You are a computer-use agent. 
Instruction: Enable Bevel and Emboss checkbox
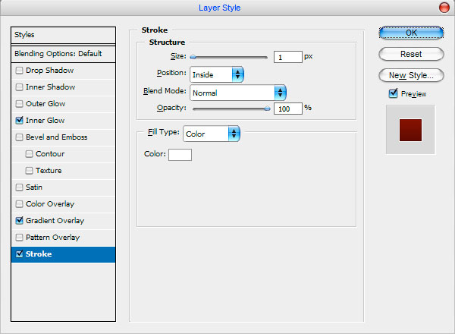point(19,137)
